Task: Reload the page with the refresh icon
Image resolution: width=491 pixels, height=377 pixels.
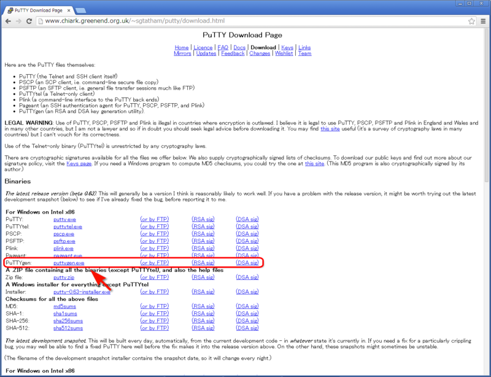Action: tap(29, 21)
